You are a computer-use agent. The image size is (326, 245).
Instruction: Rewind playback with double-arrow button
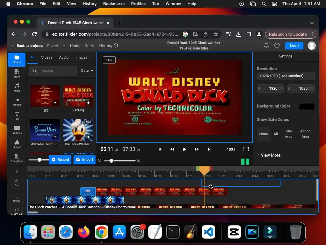[172, 149]
